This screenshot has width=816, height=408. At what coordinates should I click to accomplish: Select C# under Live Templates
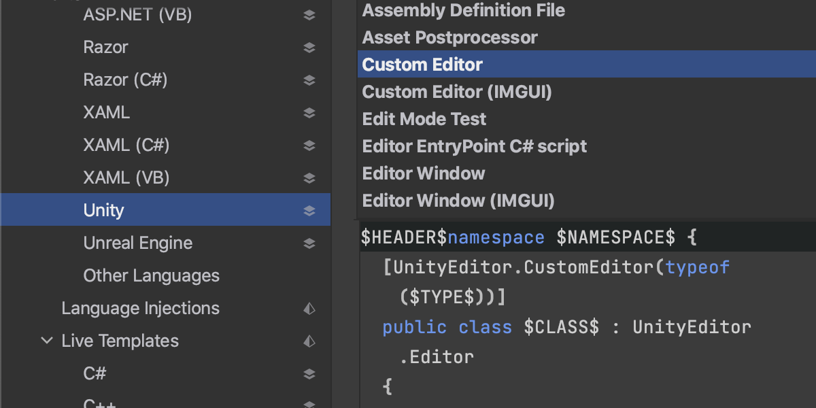coord(95,373)
